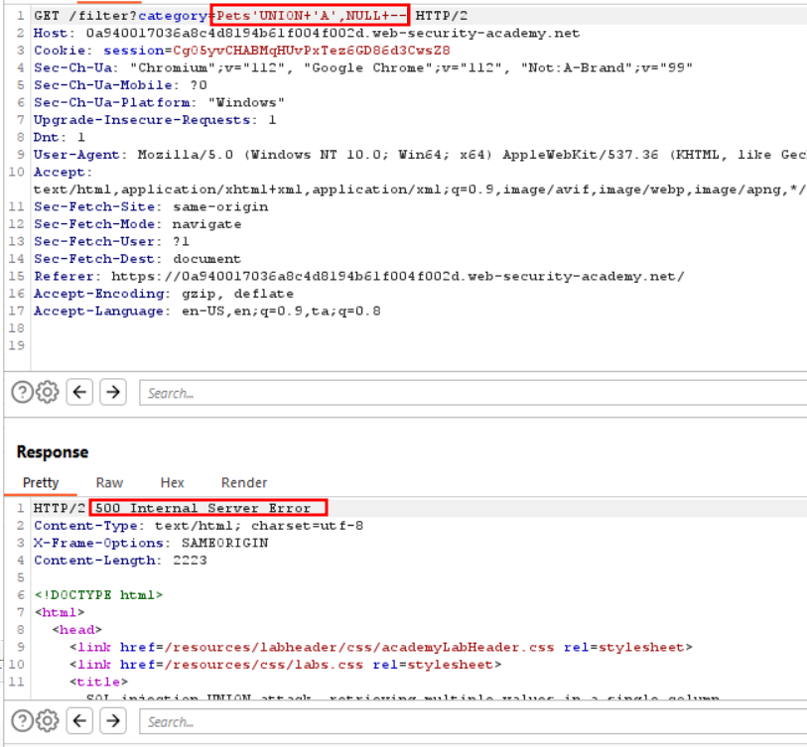This screenshot has height=747, width=807.
Task: Open settings gear in request search bar
Action: pos(48,393)
